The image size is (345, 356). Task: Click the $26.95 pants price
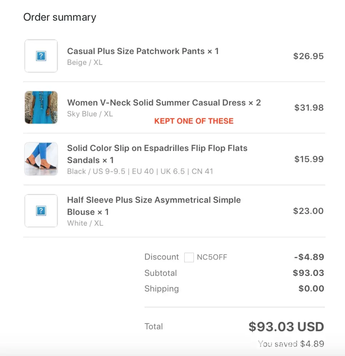click(x=308, y=56)
